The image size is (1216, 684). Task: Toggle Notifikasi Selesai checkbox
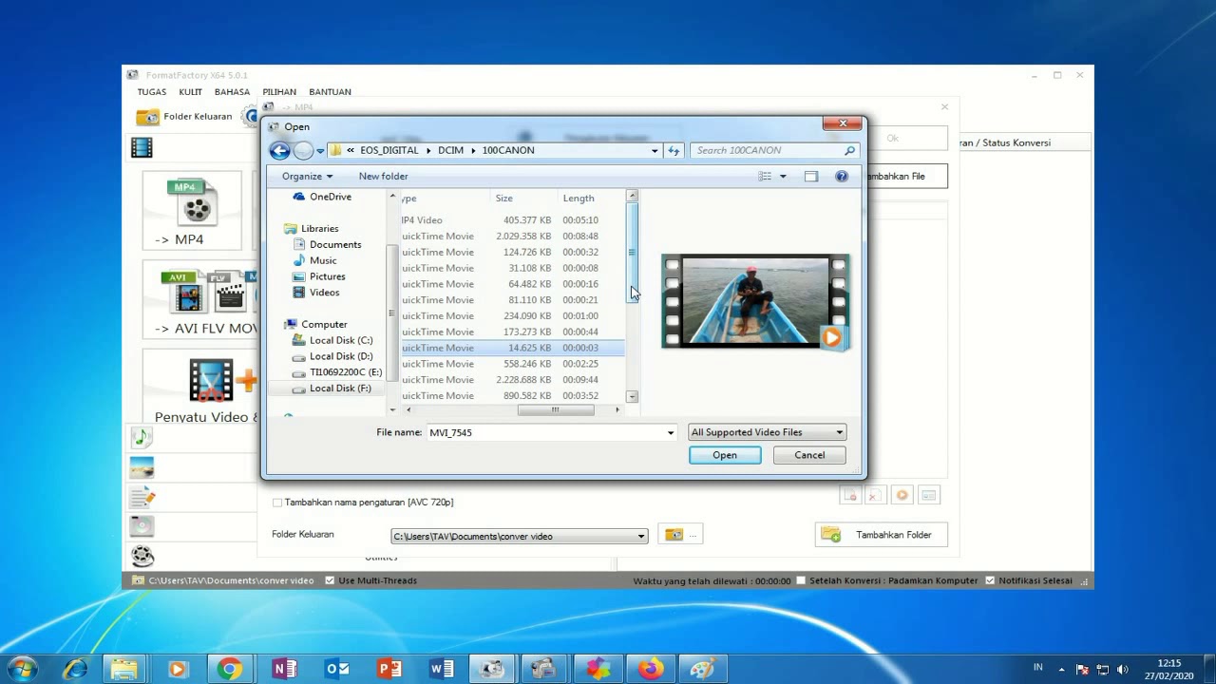pyautogui.click(x=990, y=580)
